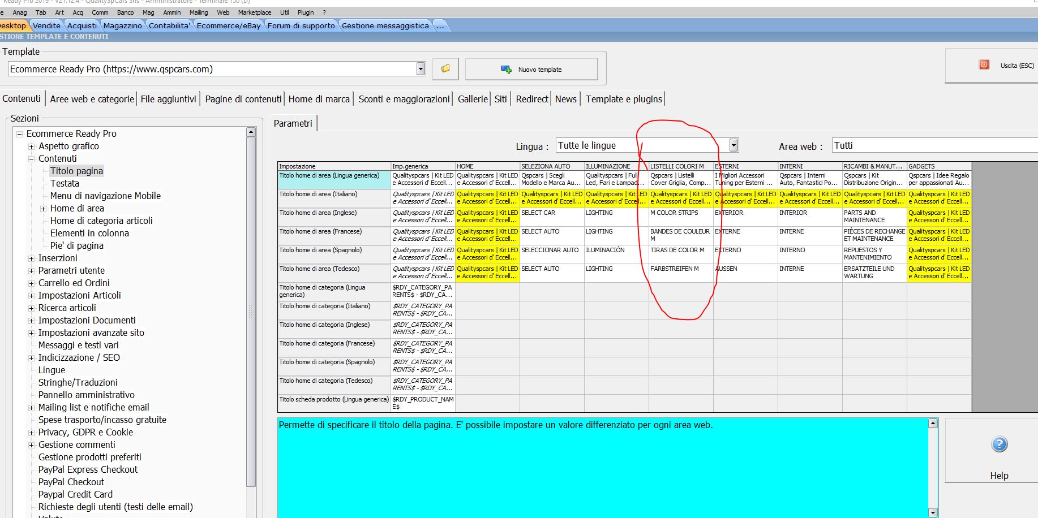1038x518 pixels.
Task: Switch to Sconti e maggiorazioni tab
Action: [404, 99]
